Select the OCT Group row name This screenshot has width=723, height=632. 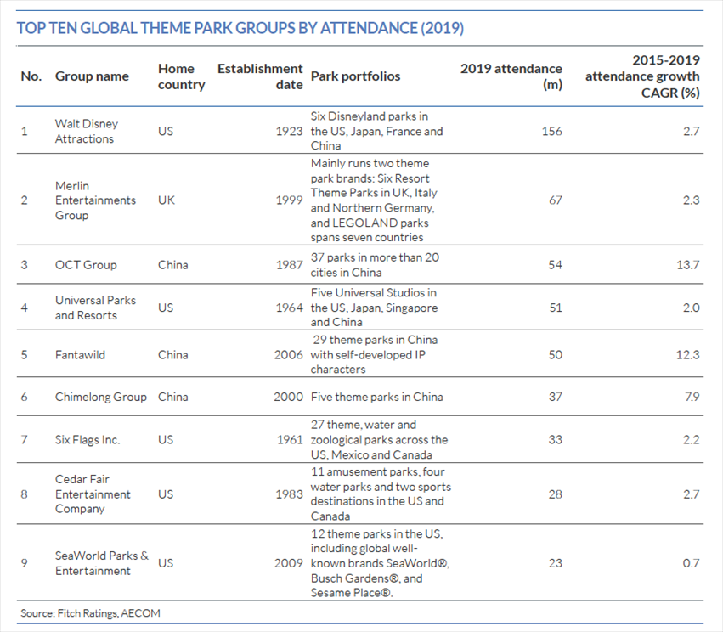pyautogui.click(x=86, y=265)
